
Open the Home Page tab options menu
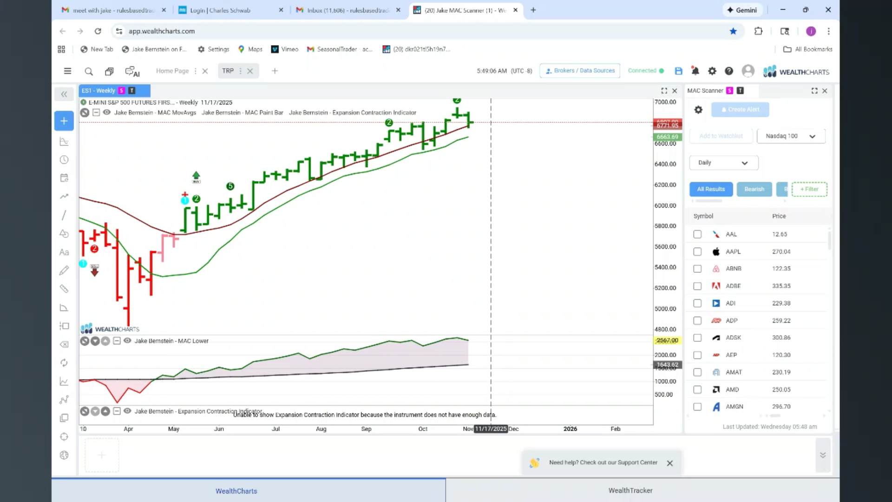pos(195,71)
